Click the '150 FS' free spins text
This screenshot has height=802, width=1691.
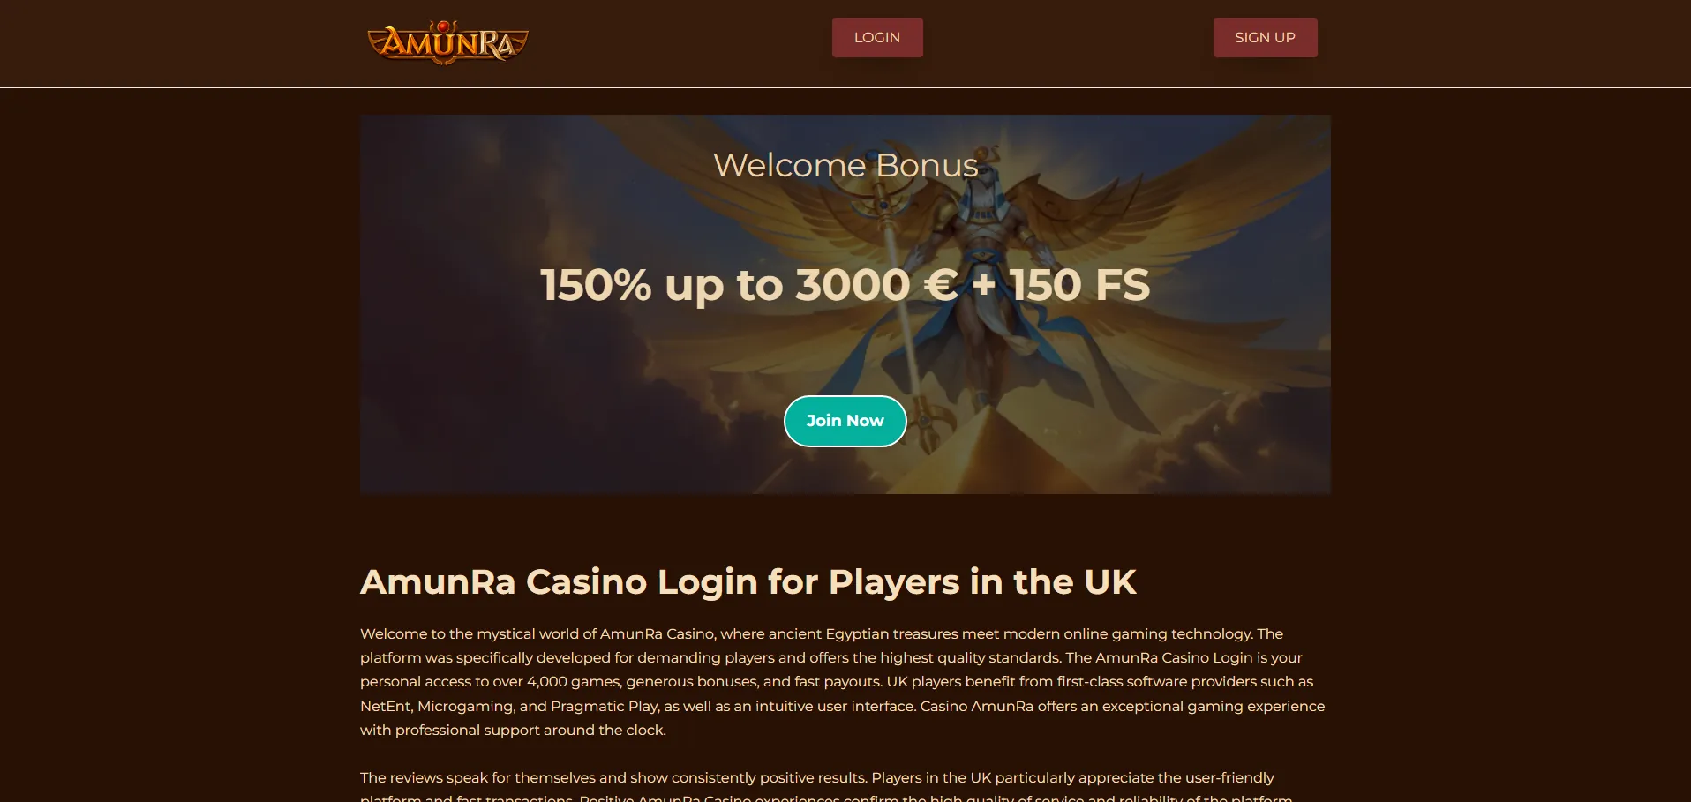pos(1079,285)
